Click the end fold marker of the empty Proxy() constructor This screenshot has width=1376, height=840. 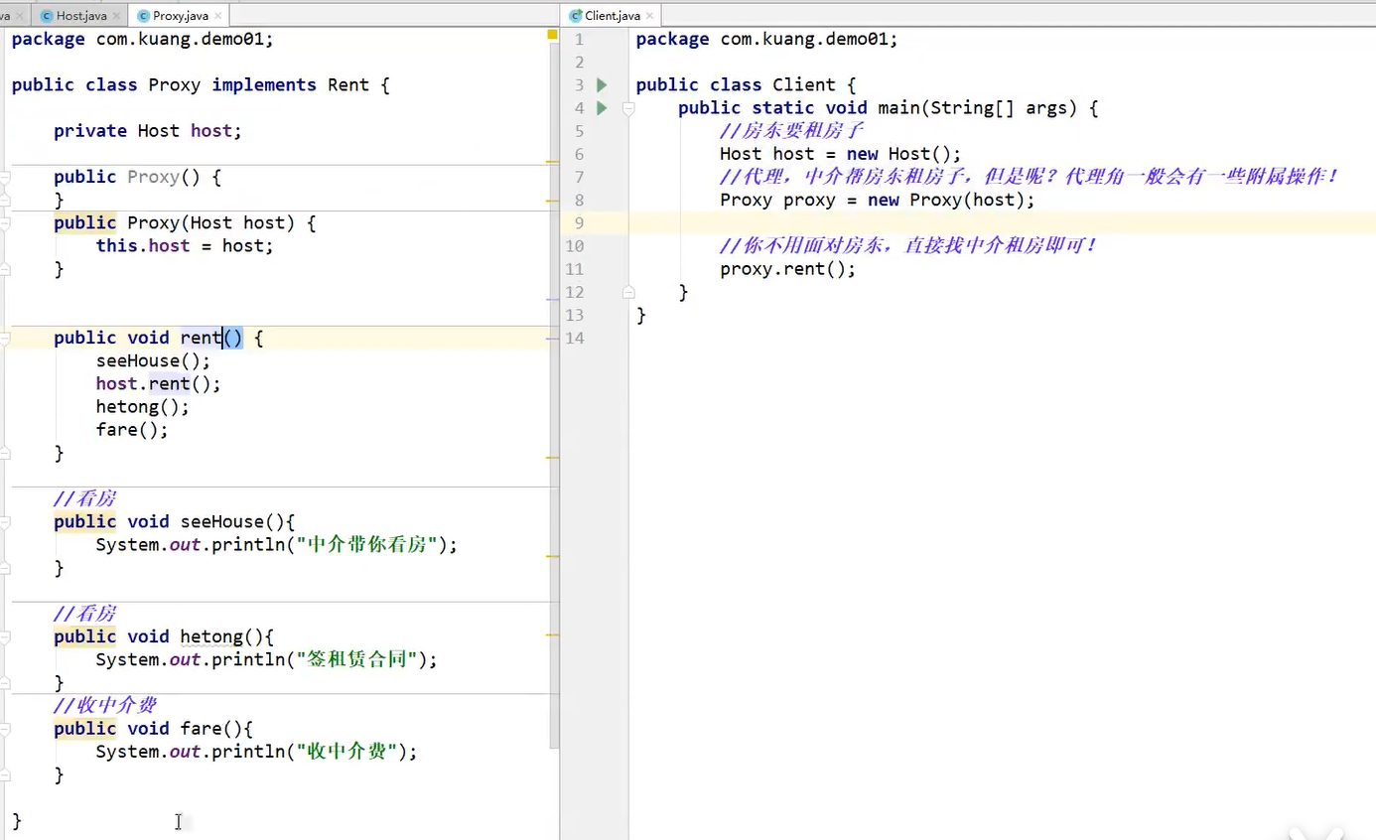[5, 201]
